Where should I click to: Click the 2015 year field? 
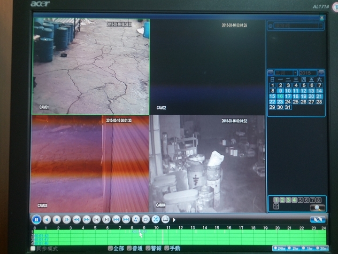coord(308,73)
